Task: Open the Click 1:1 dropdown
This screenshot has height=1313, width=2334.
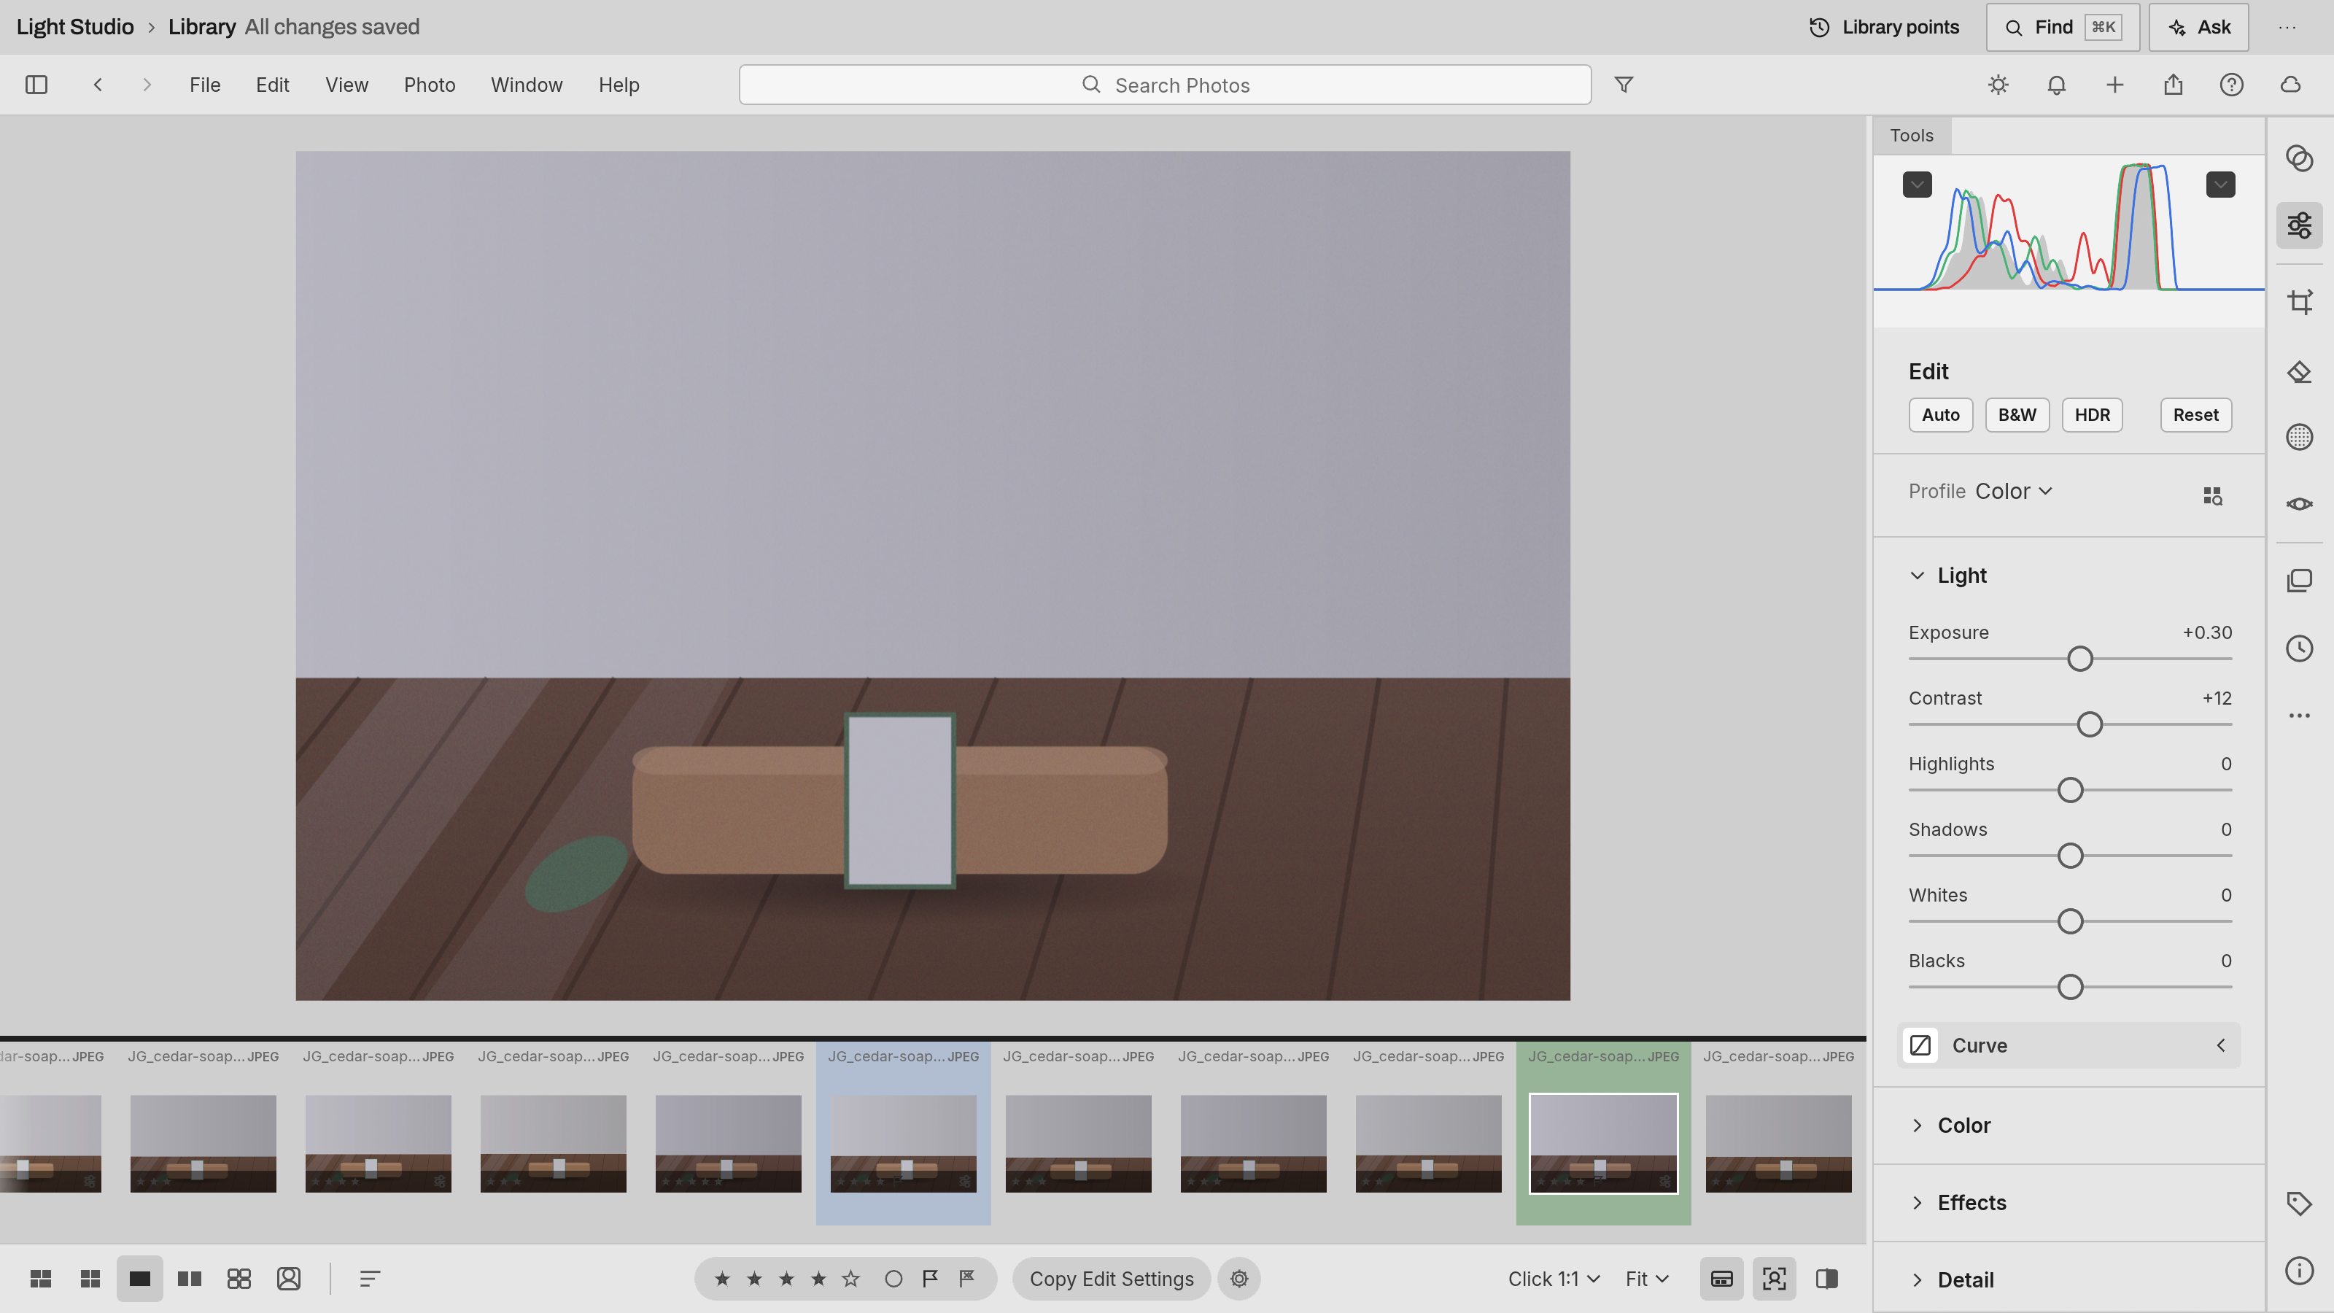Action: (x=1553, y=1279)
